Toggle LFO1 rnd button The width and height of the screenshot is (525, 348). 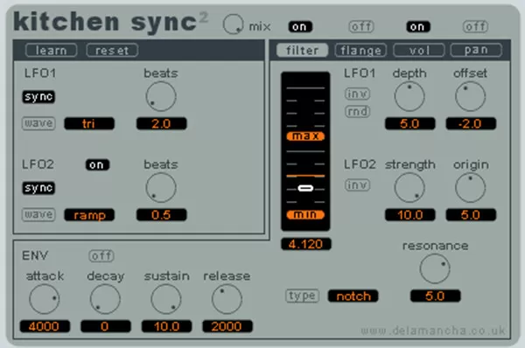pos(357,111)
